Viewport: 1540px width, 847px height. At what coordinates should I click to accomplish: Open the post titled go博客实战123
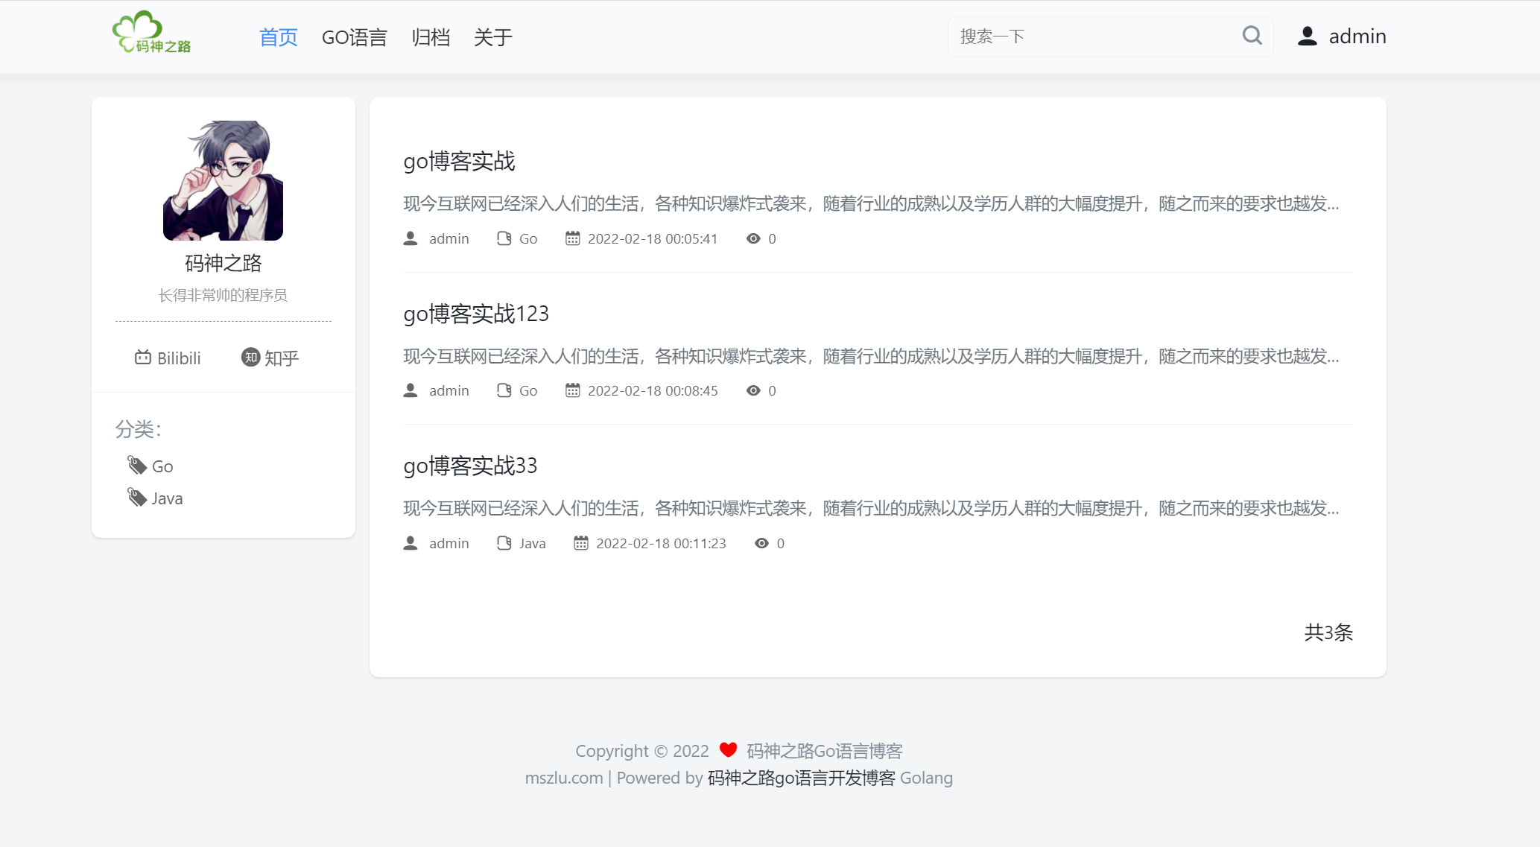point(475,314)
